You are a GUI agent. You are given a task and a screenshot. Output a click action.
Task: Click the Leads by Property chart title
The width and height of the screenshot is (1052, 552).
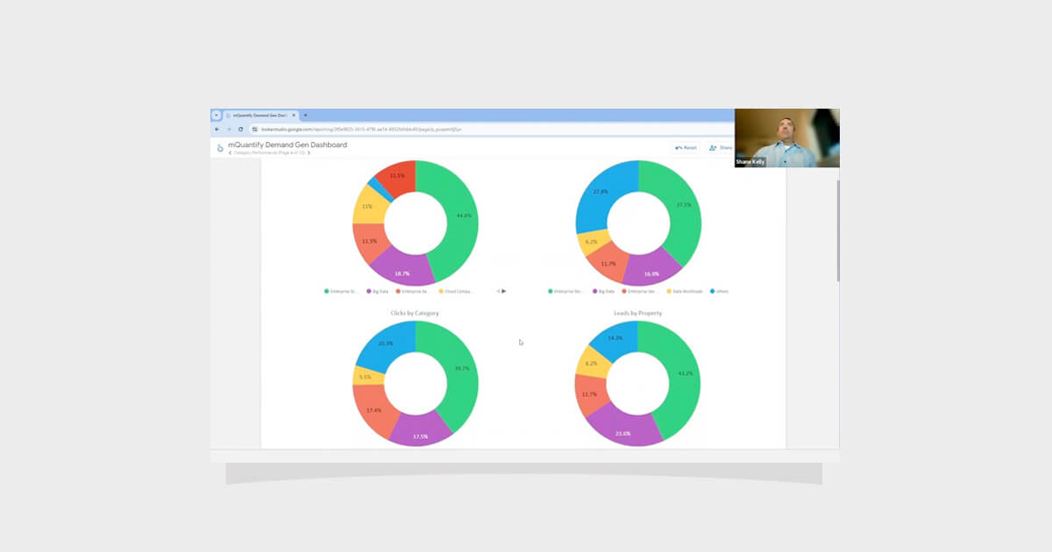(x=638, y=313)
